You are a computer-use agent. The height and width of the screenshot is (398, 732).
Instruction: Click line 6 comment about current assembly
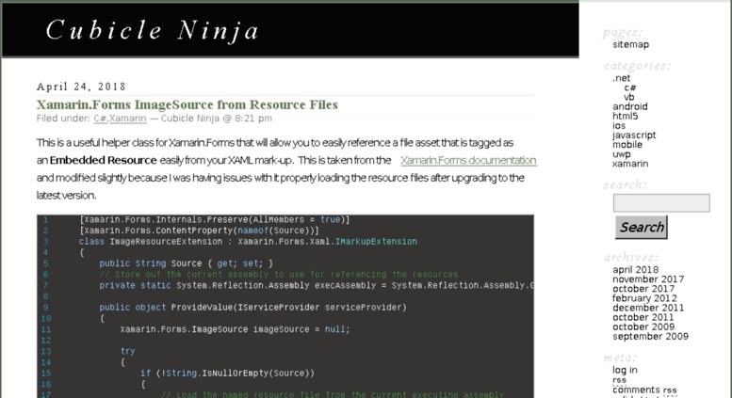click(x=278, y=275)
